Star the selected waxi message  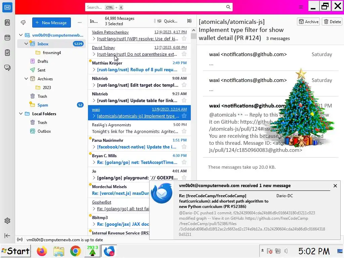pyautogui.click(x=184, y=116)
